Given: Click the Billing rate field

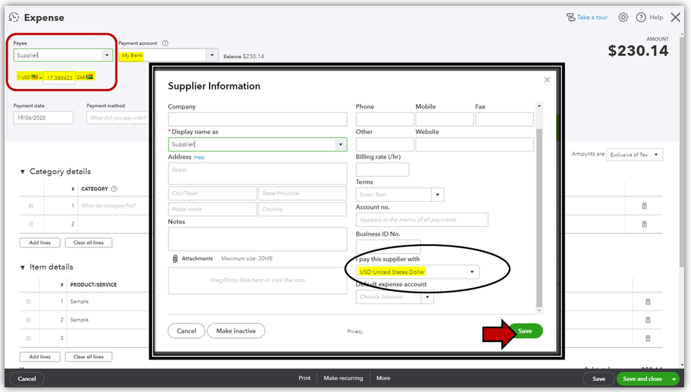Looking at the screenshot, I should (382, 169).
